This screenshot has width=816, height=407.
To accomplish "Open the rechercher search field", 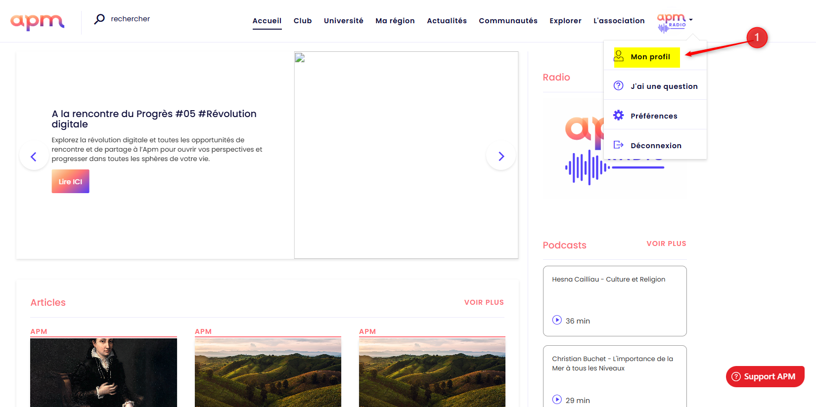I will pos(130,19).
